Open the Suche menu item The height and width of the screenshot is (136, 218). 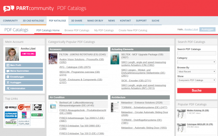coord(155,21)
